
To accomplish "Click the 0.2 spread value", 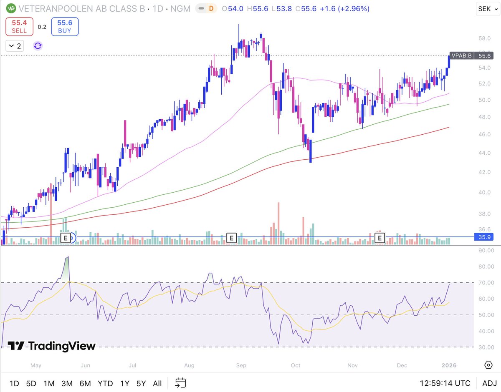I will coord(42,27).
